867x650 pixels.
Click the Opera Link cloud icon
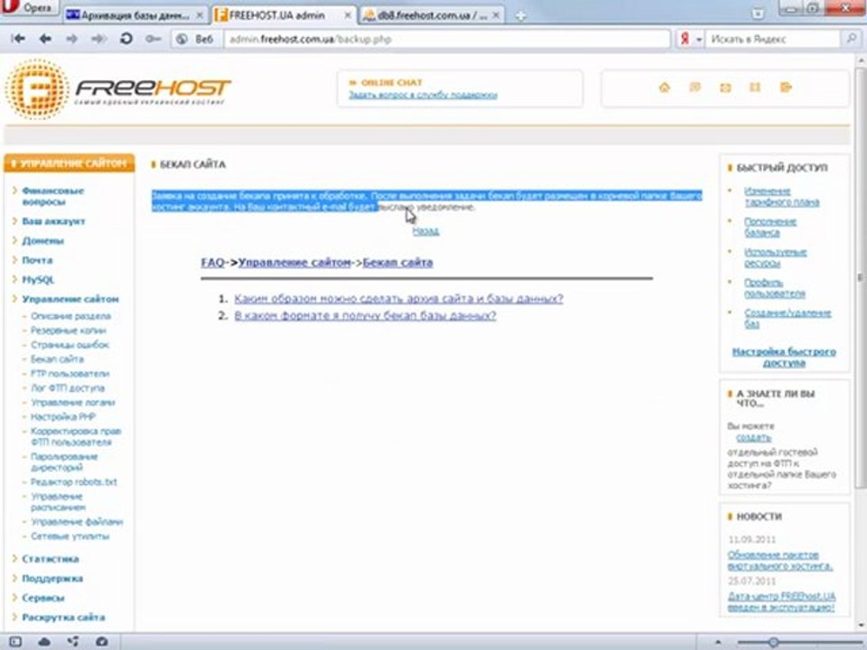44,642
